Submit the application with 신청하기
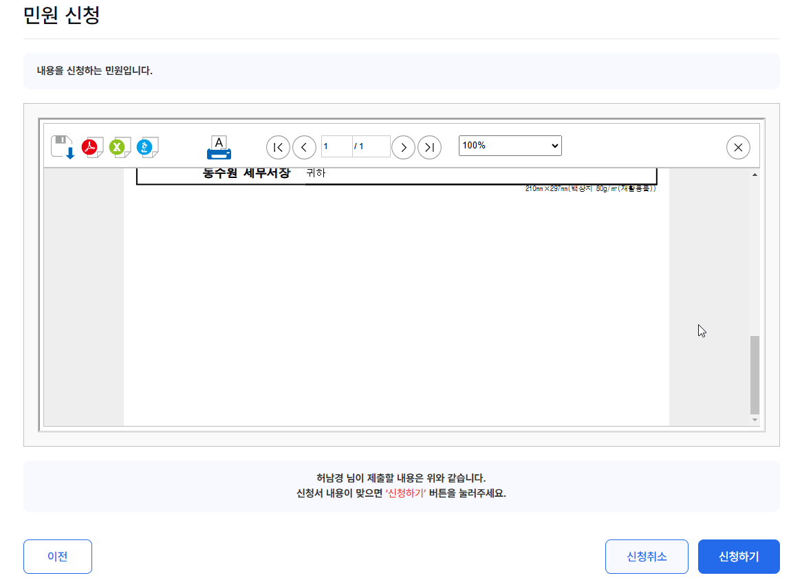The width and height of the screenshot is (791, 580). tap(739, 557)
